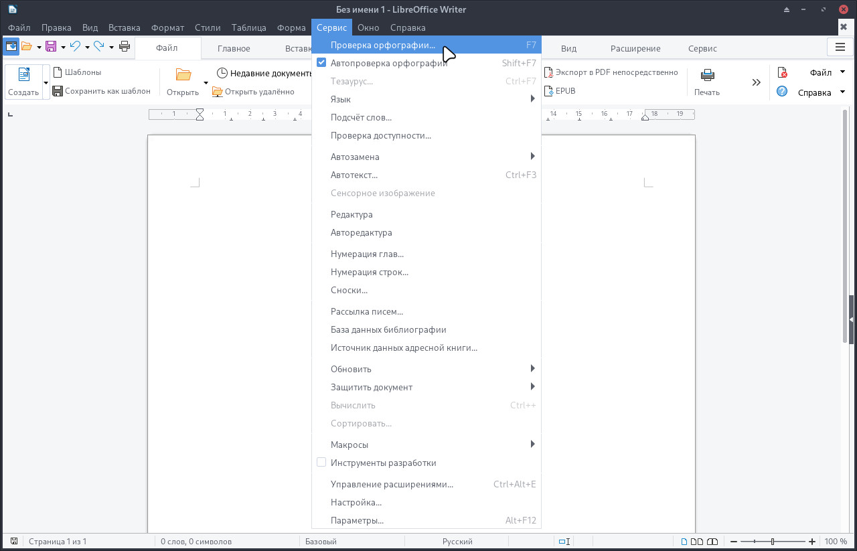Switch to the Расширение ribbon tab
Screen dimensions: 857x551
635,48
